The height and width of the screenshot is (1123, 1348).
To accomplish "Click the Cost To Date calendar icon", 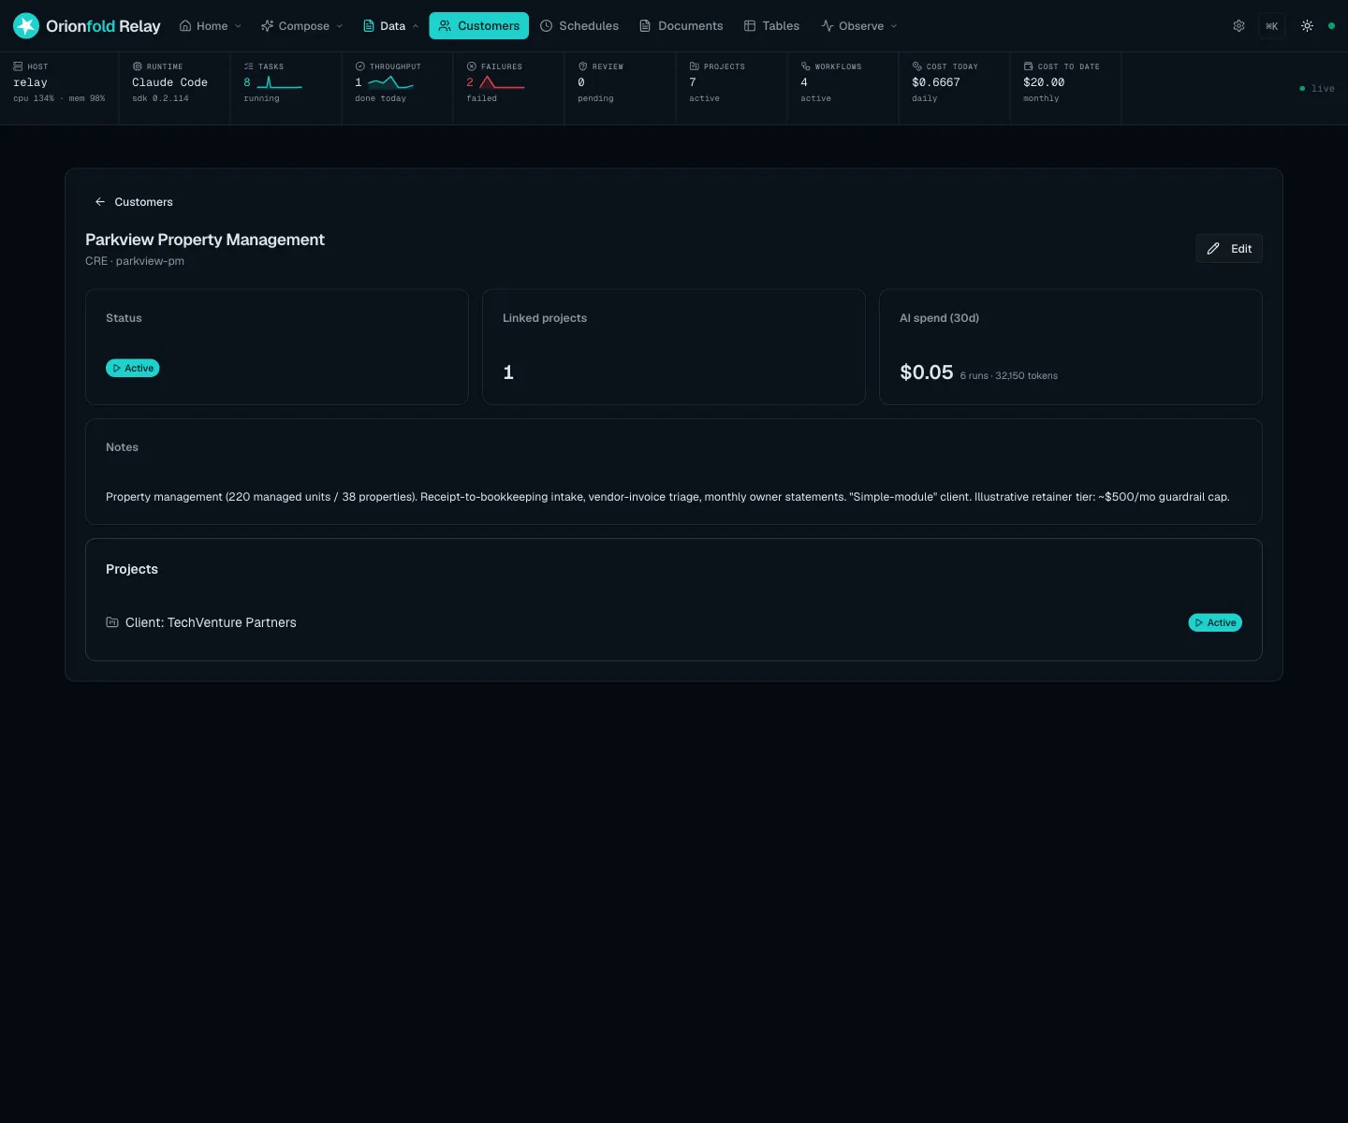I will [x=1029, y=66].
